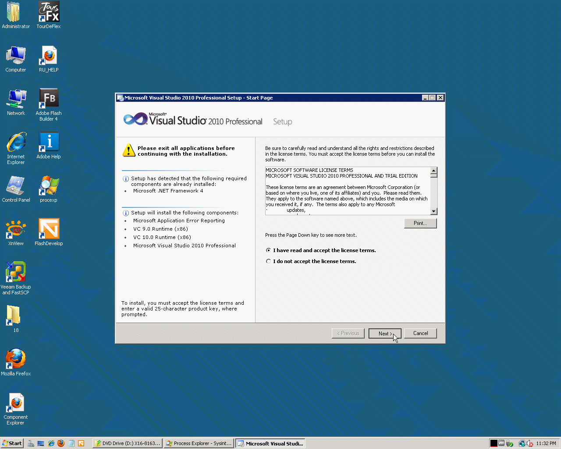Click the info icon beside 'Setup has detected'
This screenshot has width=561, height=449.
point(126,179)
